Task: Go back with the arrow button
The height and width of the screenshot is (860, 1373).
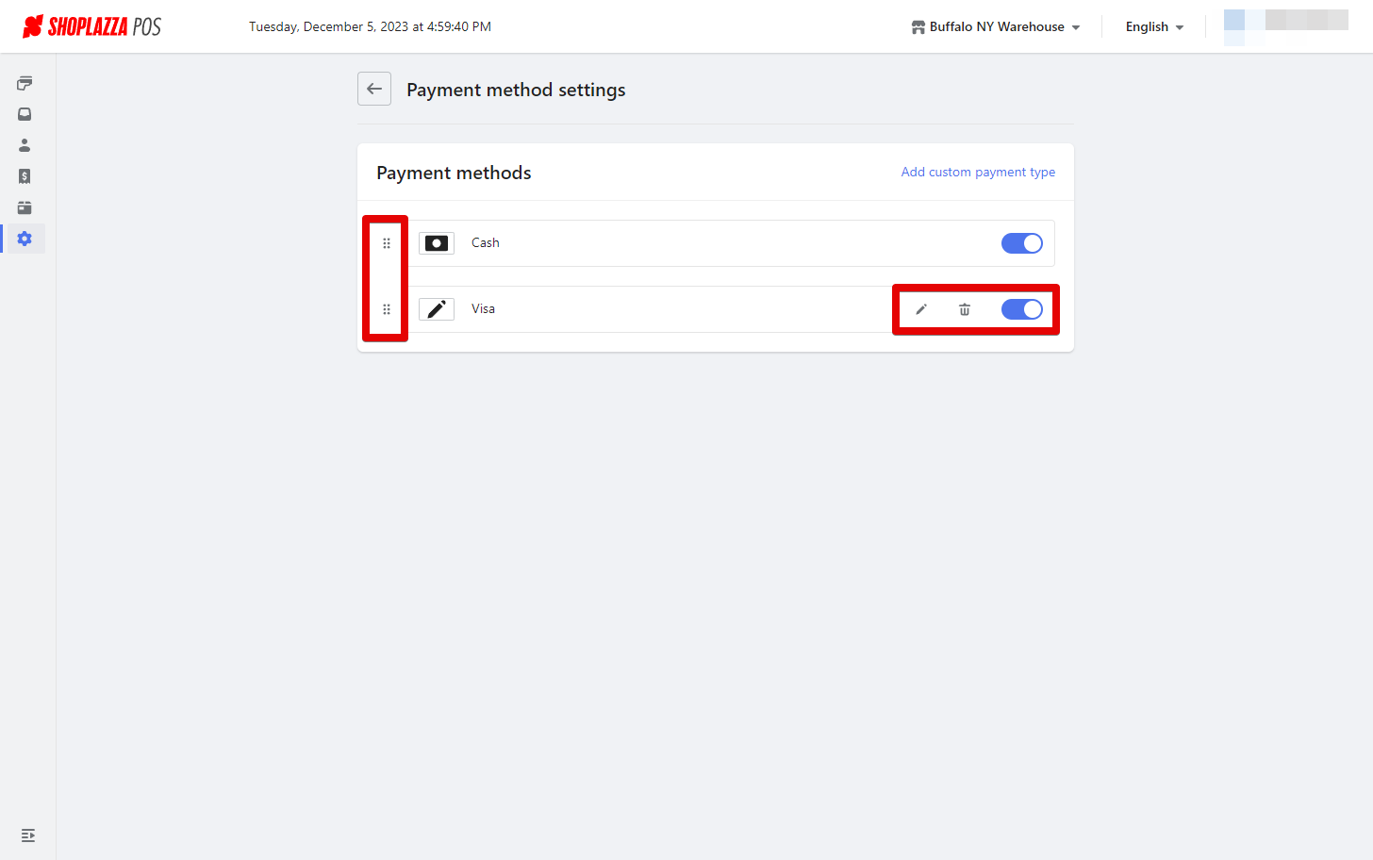Action: click(x=374, y=89)
